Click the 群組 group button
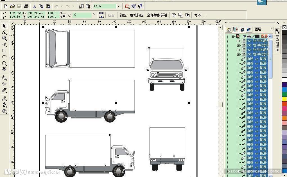This screenshot has width=287, height=177. coord(123,15)
